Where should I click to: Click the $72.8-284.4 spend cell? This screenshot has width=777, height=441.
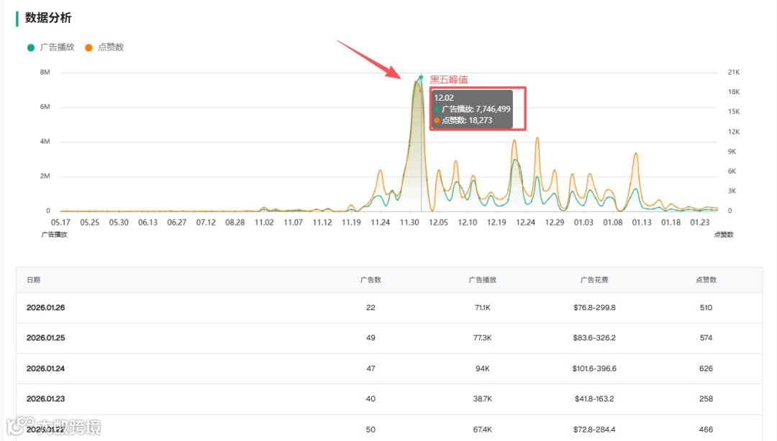[594, 429]
